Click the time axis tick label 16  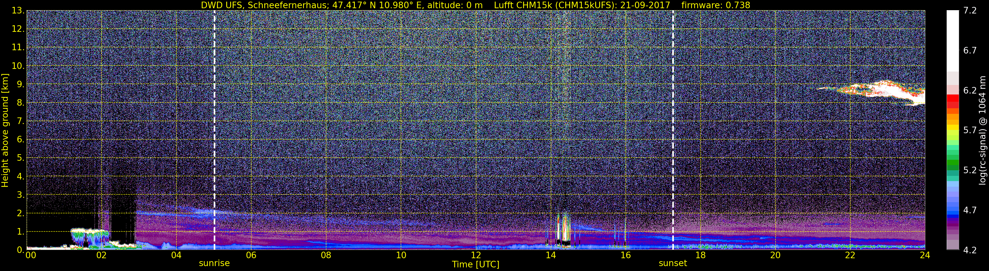coord(625,255)
